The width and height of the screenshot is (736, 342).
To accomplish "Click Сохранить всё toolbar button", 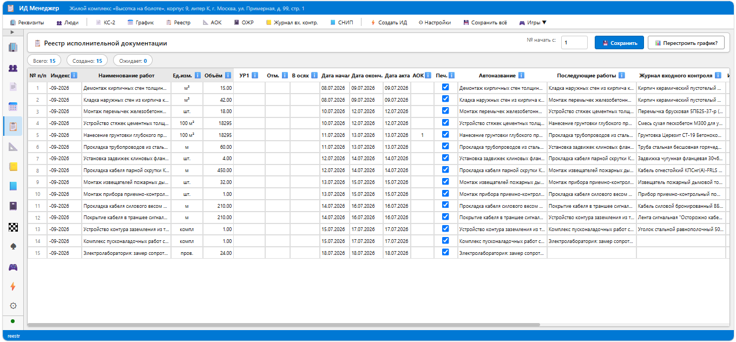I will tap(485, 23).
